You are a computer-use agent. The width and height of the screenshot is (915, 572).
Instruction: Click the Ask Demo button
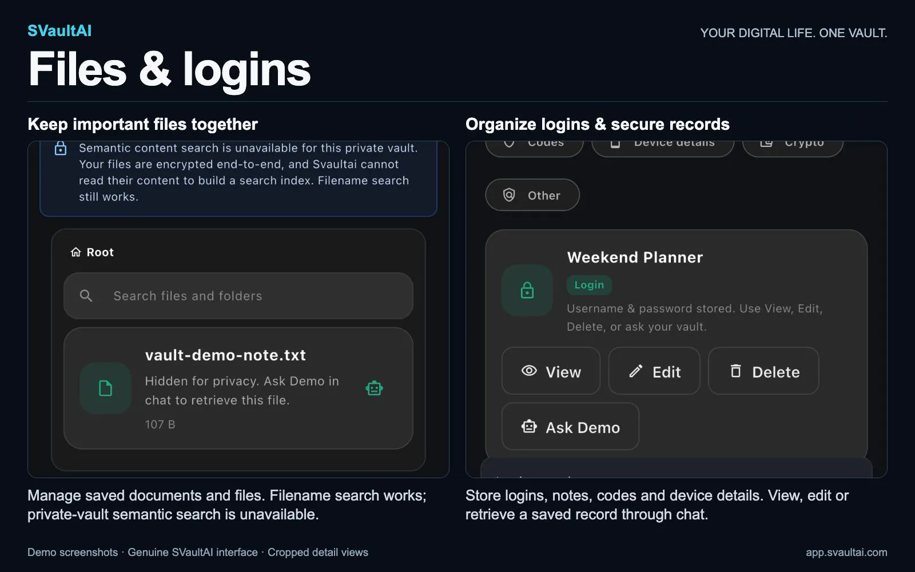570,427
